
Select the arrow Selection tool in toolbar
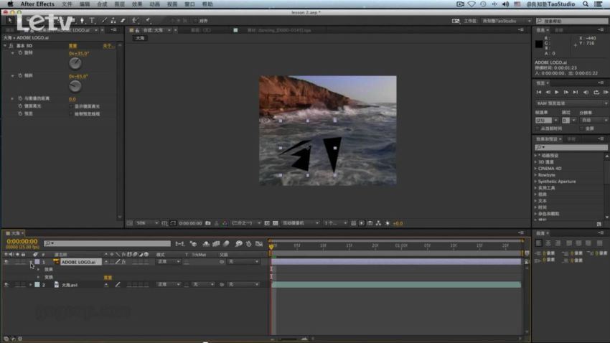10,20
